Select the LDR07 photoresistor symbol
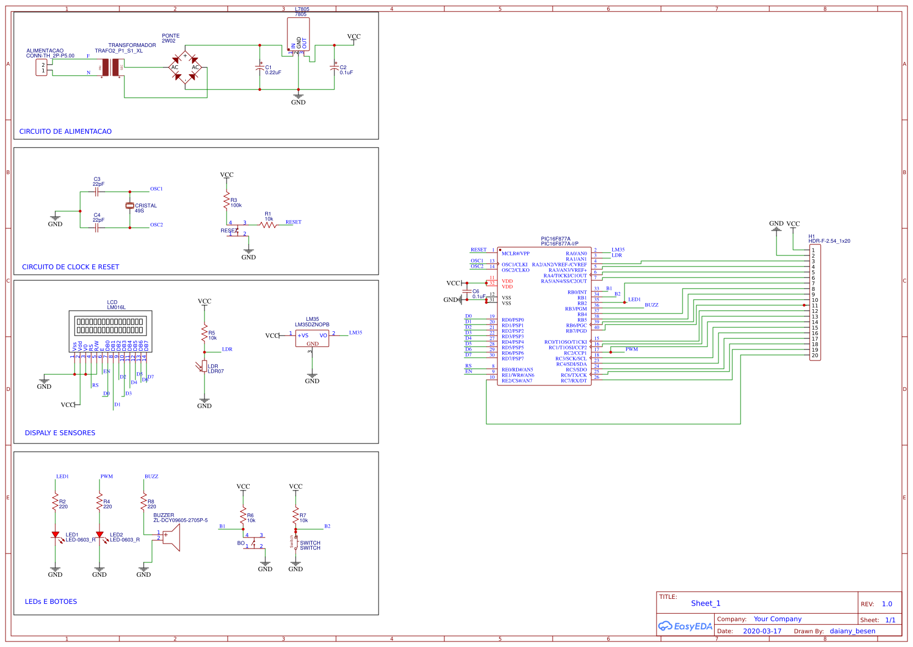 206,367
